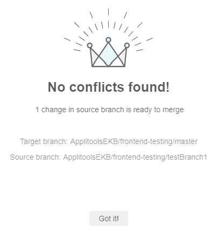
Task: Click the "No conflicts found!" heading
Action: pos(109,87)
